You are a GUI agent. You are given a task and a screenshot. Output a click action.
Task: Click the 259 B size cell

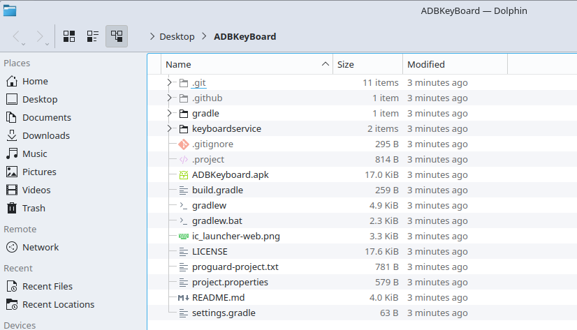387,190
